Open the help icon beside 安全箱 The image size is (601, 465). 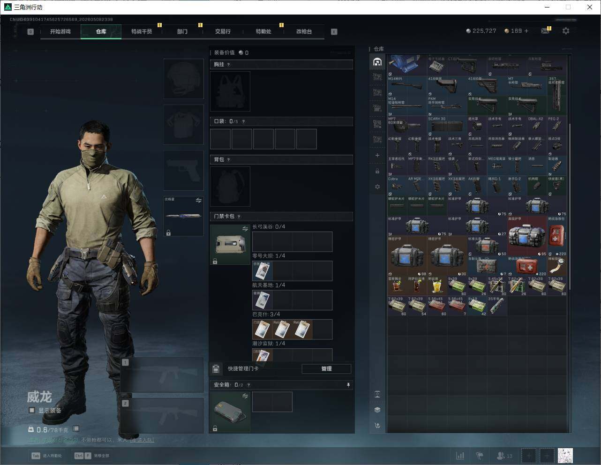(x=248, y=385)
